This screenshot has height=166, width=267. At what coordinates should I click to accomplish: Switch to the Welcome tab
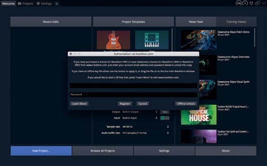(8, 4)
